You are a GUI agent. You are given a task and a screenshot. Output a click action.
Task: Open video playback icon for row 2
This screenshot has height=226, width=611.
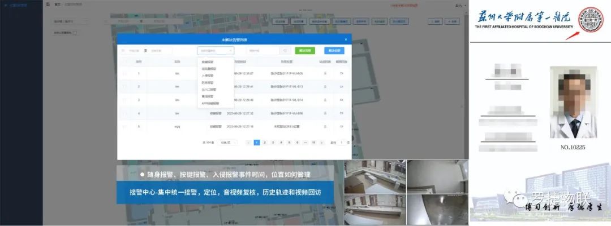(x=341, y=87)
